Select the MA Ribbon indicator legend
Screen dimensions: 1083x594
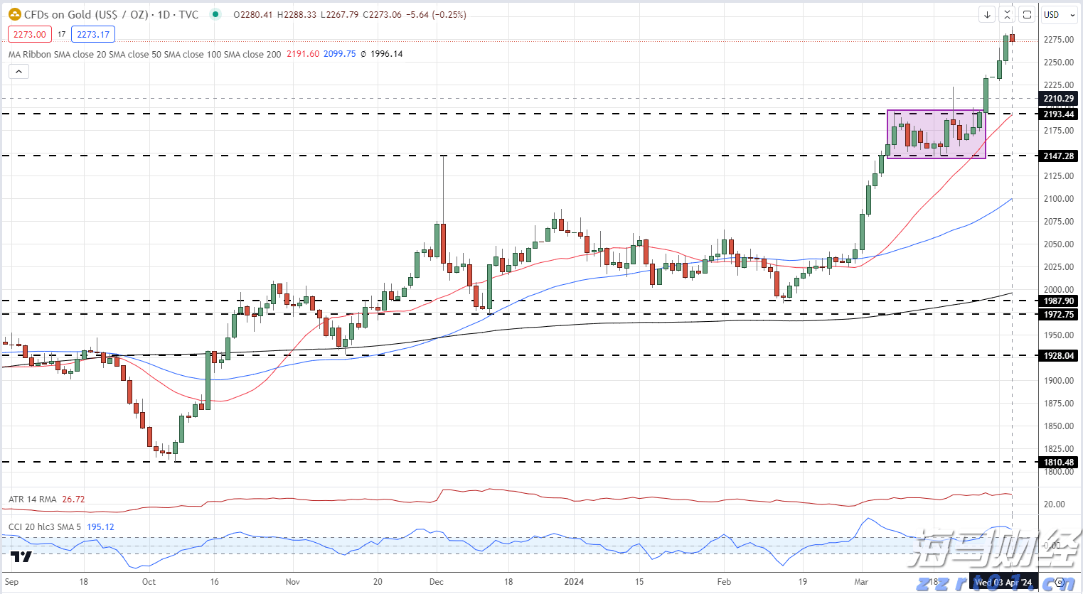pos(145,54)
